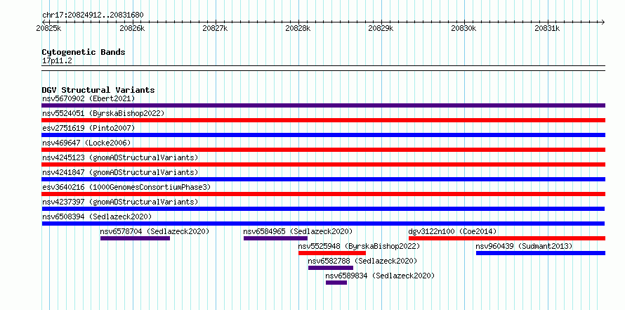
Task: Click the Cytogenetic Bands track title
Action: pyautogui.click(x=84, y=52)
